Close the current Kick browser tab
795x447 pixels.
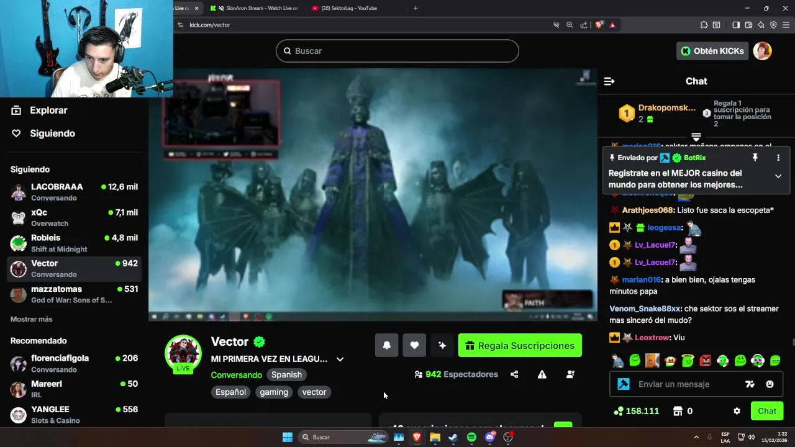click(x=196, y=8)
